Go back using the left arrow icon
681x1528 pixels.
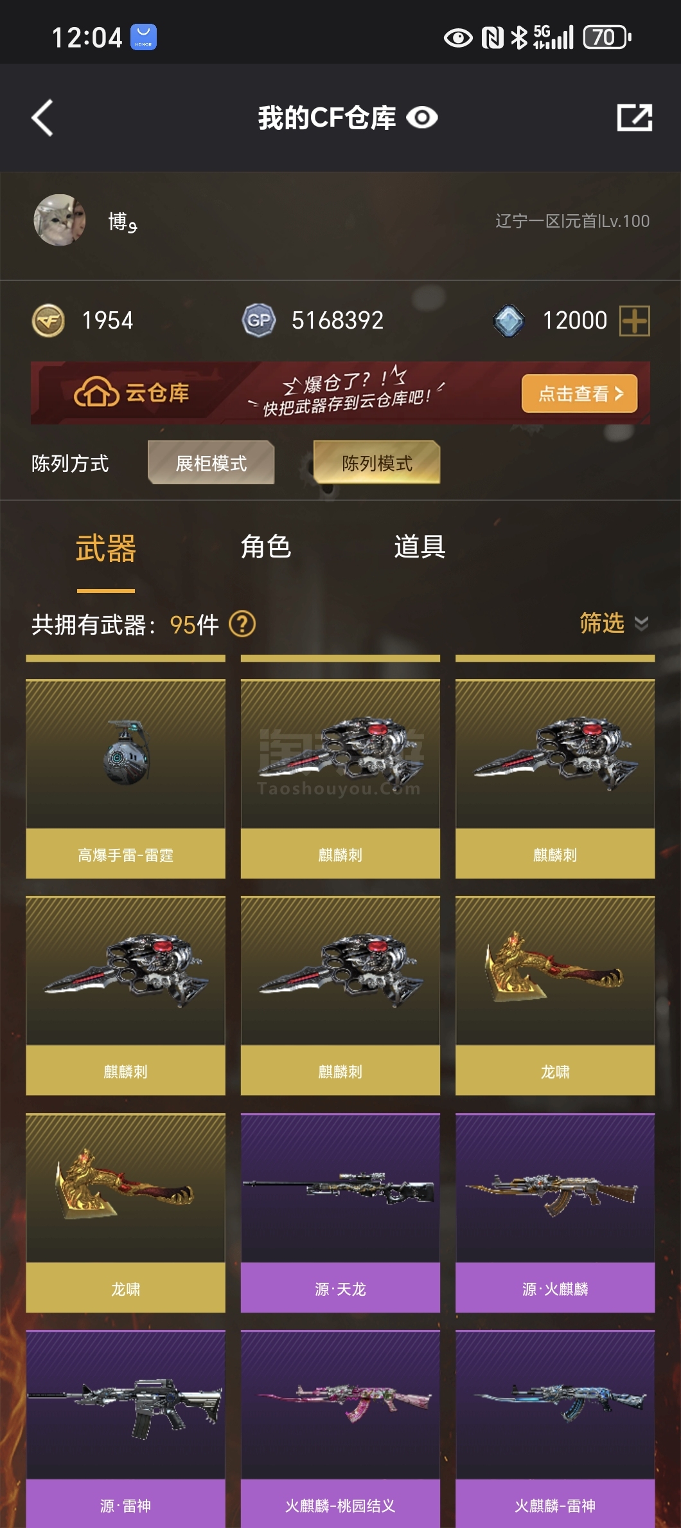(42, 118)
